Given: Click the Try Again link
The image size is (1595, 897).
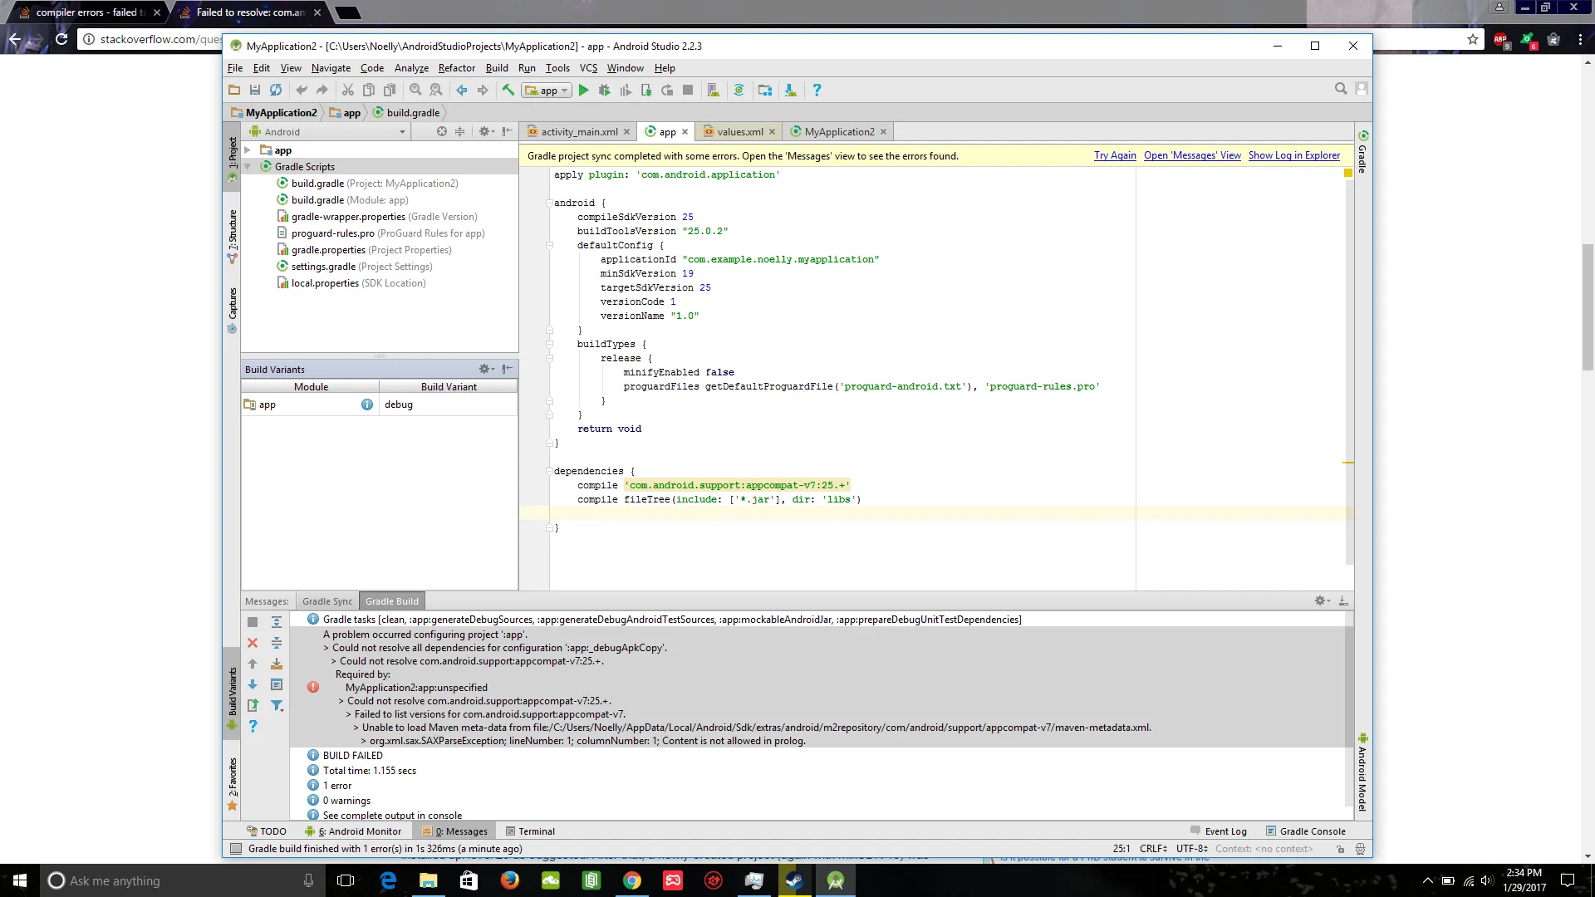Looking at the screenshot, I should [x=1114, y=155].
